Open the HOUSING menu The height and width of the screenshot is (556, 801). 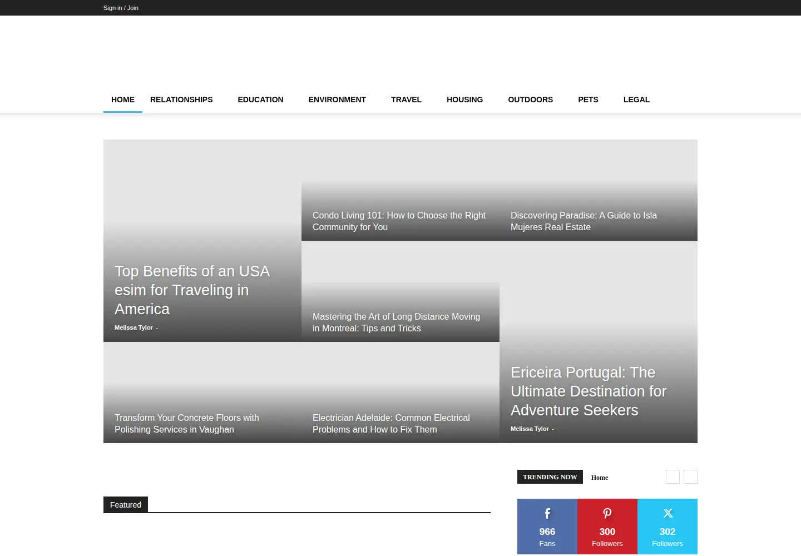464,100
